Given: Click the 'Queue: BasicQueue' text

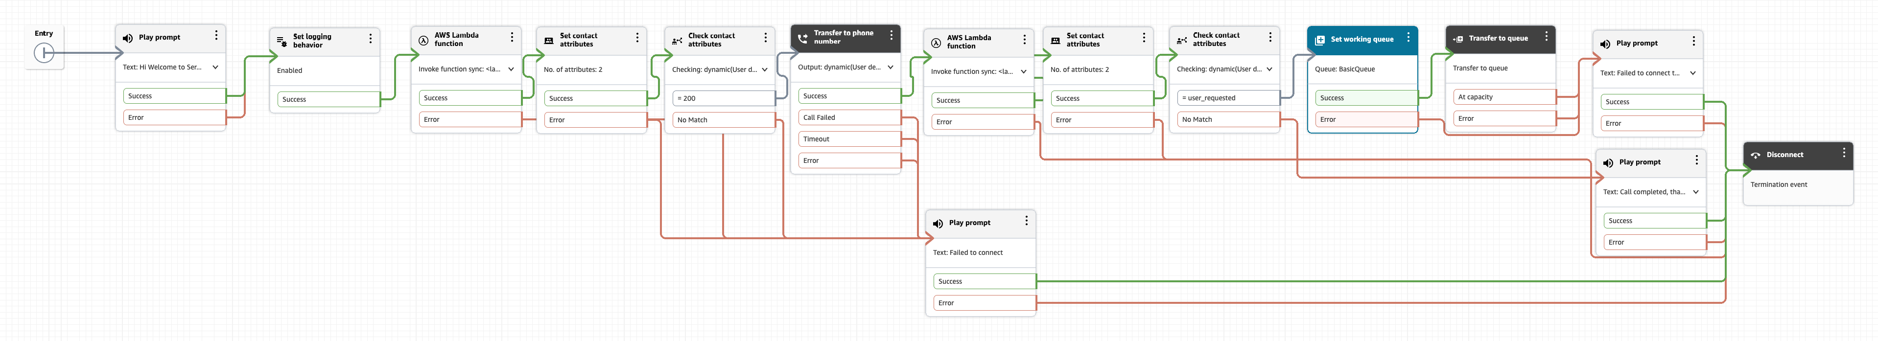Looking at the screenshot, I should [1344, 69].
